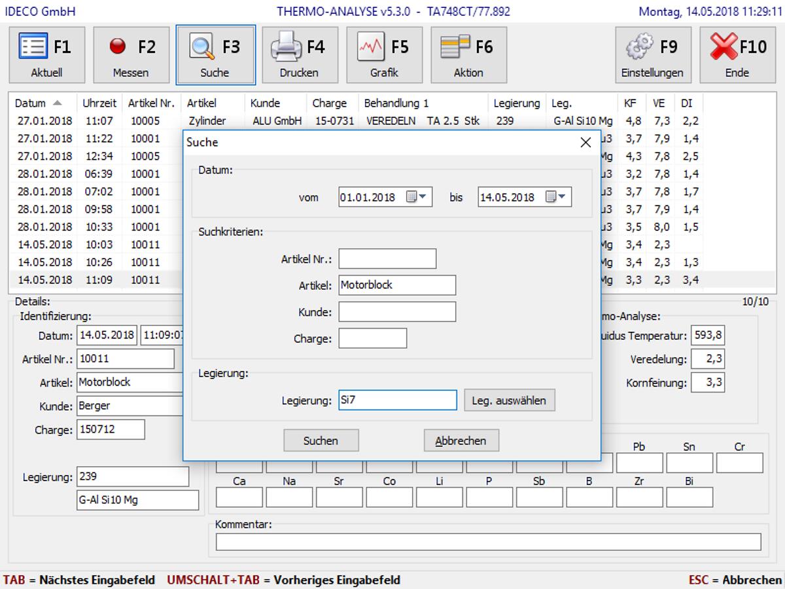
Task: Click the Suchen button
Action: coord(321,440)
